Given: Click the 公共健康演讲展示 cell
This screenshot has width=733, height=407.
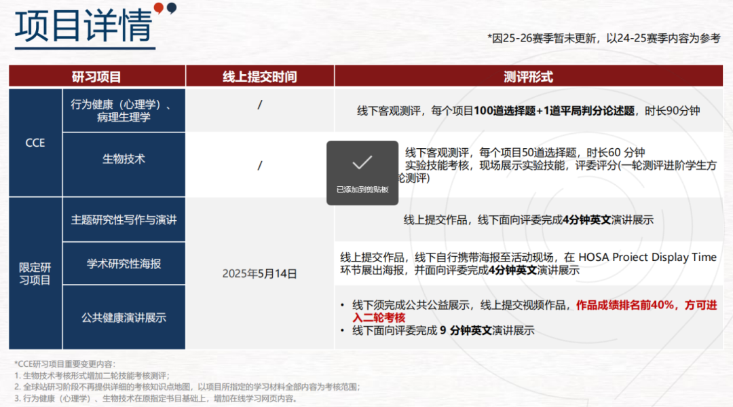Looking at the screenshot, I should click(x=124, y=317).
